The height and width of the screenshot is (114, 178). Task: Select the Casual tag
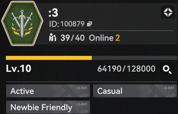click(135, 91)
